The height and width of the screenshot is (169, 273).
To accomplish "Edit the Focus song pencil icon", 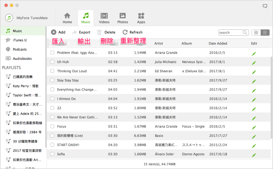I will tap(254, 128).
